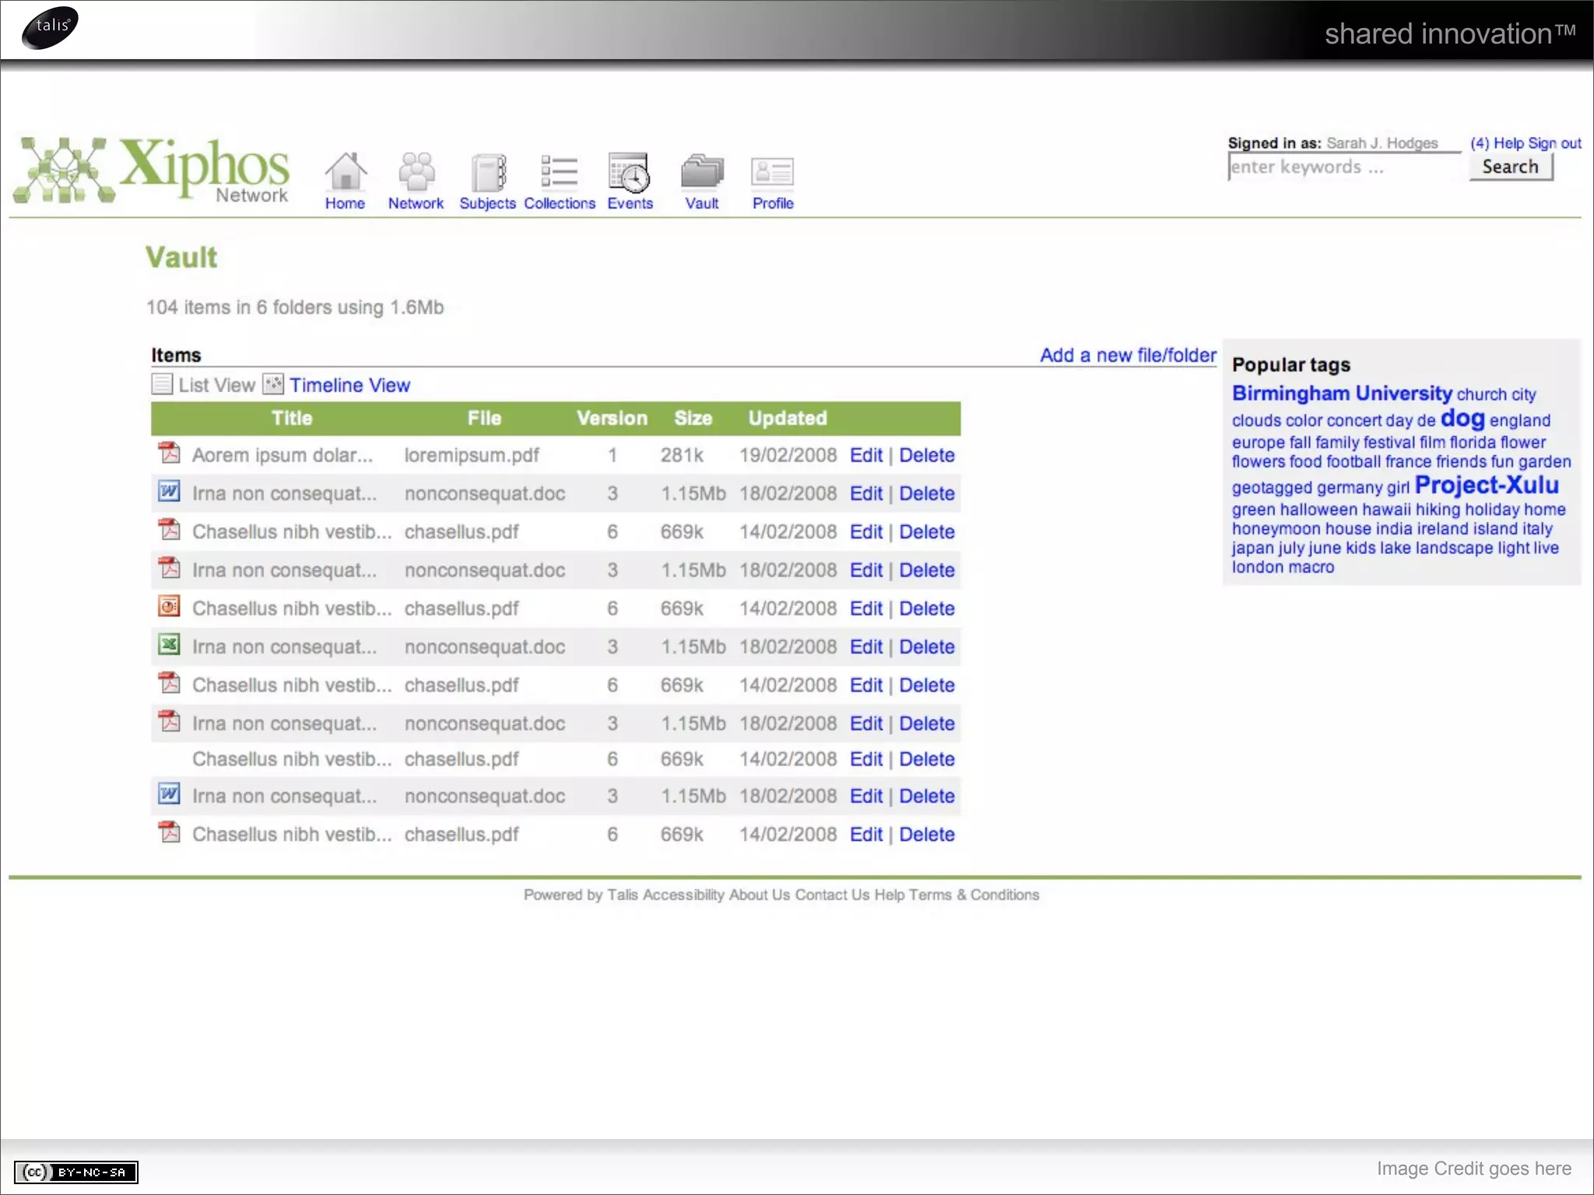Open the Network people icon

point(416,171)
